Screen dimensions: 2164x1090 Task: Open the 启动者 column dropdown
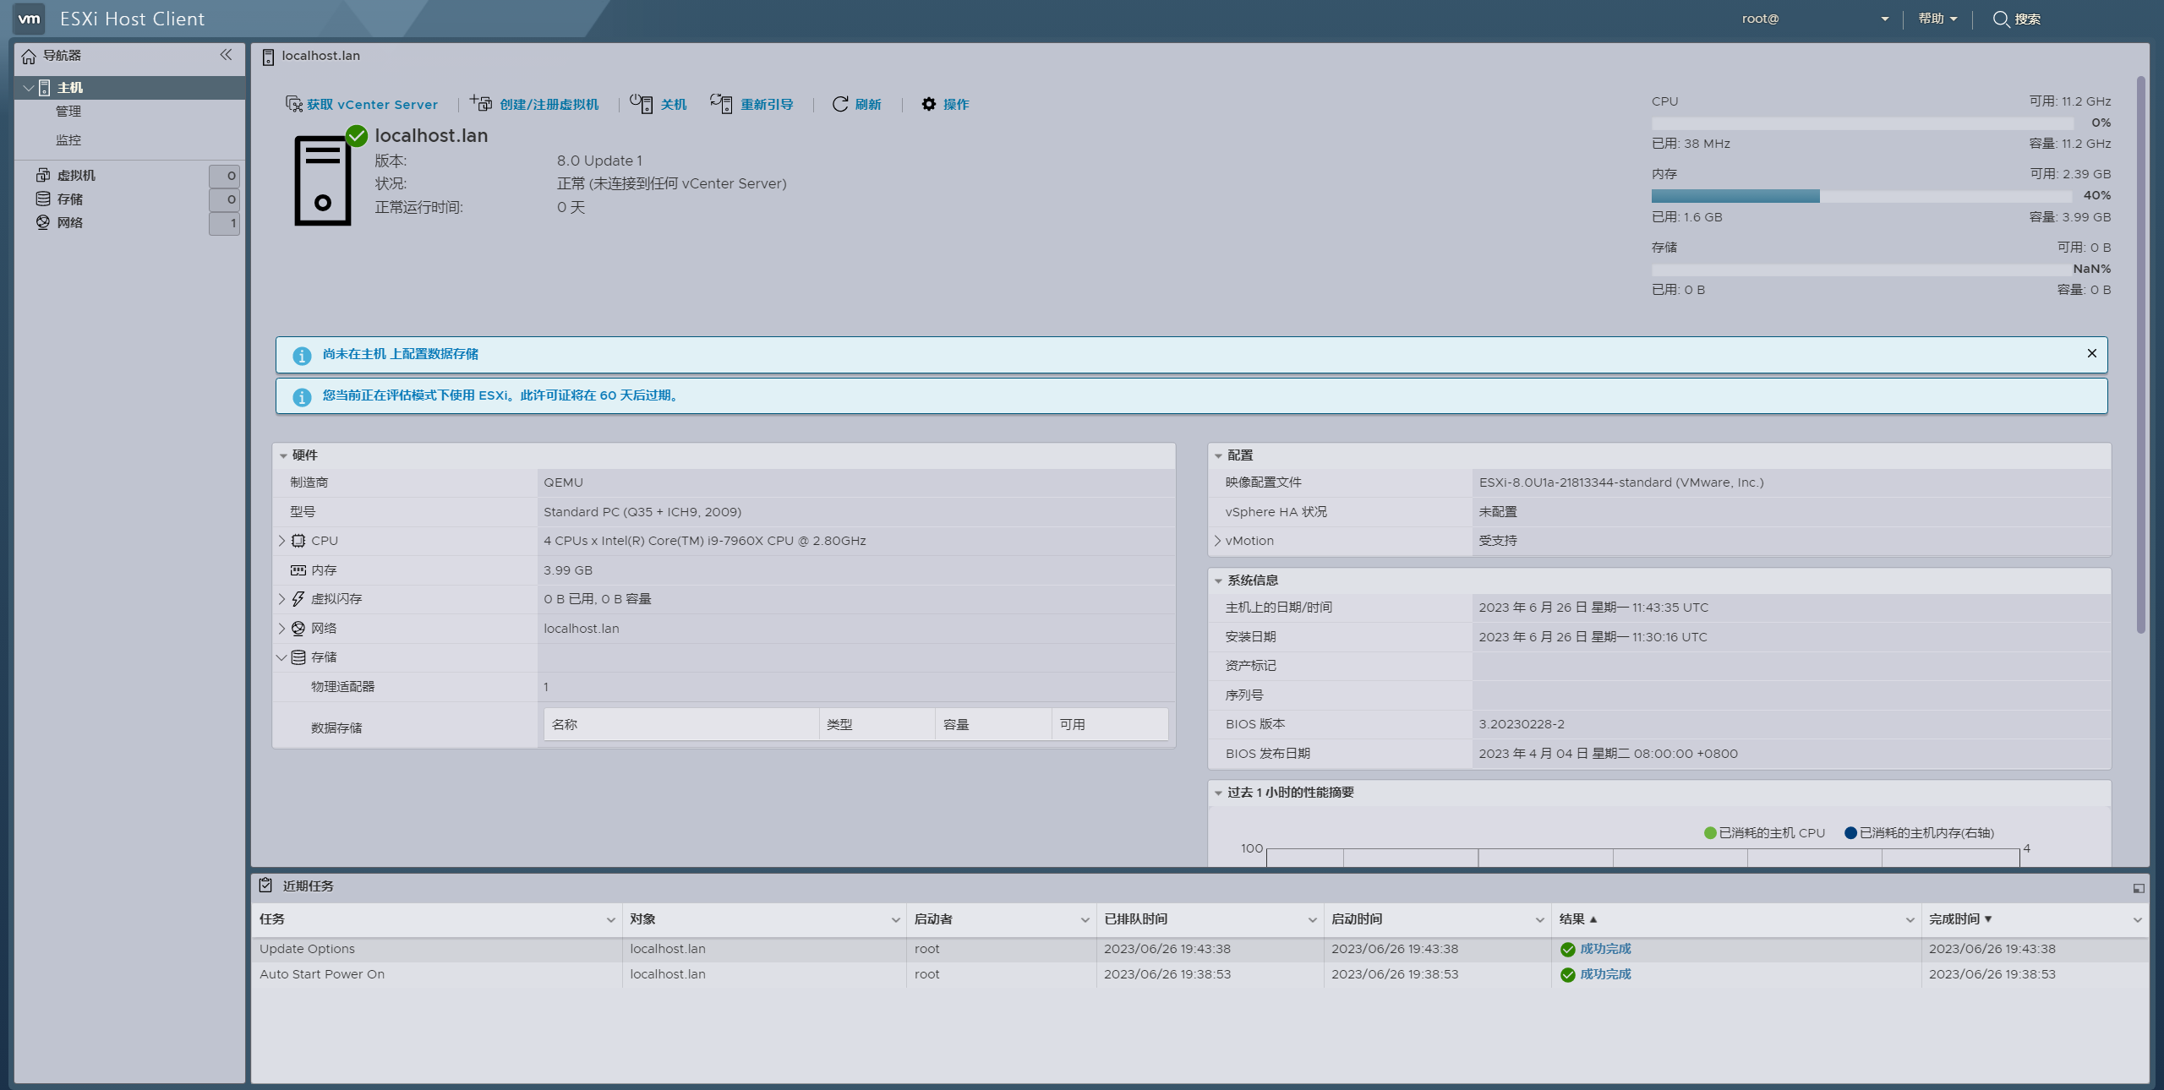[x=1085, y=919]
